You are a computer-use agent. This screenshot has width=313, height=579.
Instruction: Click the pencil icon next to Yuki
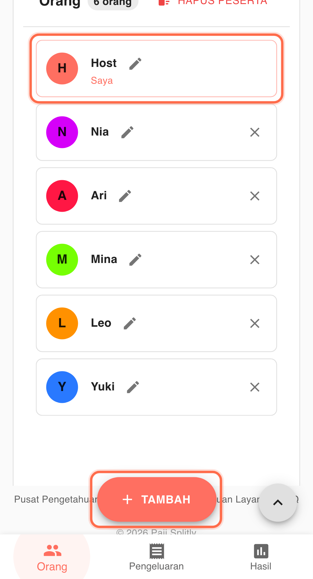(x=133, y=387)
